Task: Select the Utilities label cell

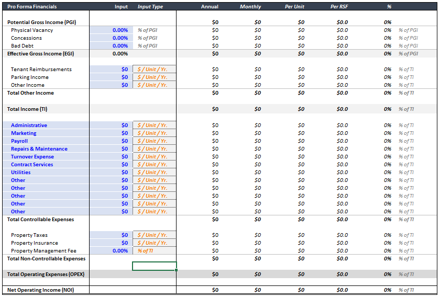Action: tap(46, 172)
